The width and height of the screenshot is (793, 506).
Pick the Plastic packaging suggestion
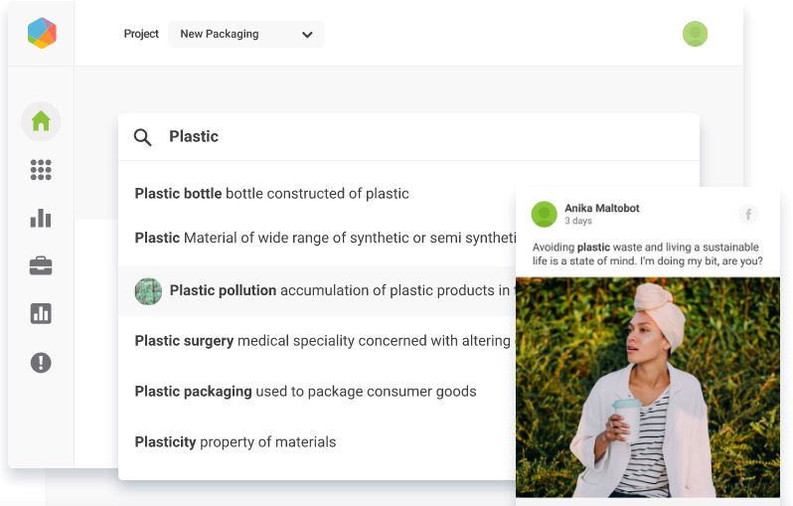[x=305, y=392]
